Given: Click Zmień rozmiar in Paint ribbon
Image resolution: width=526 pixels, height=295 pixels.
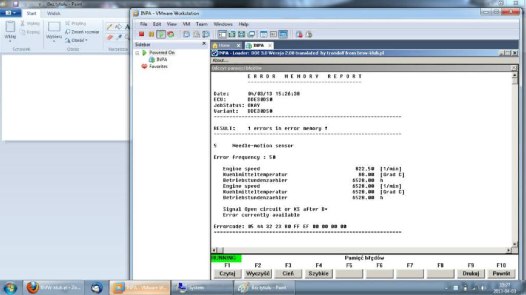Looking at the screenshot, I should point(82,32).
